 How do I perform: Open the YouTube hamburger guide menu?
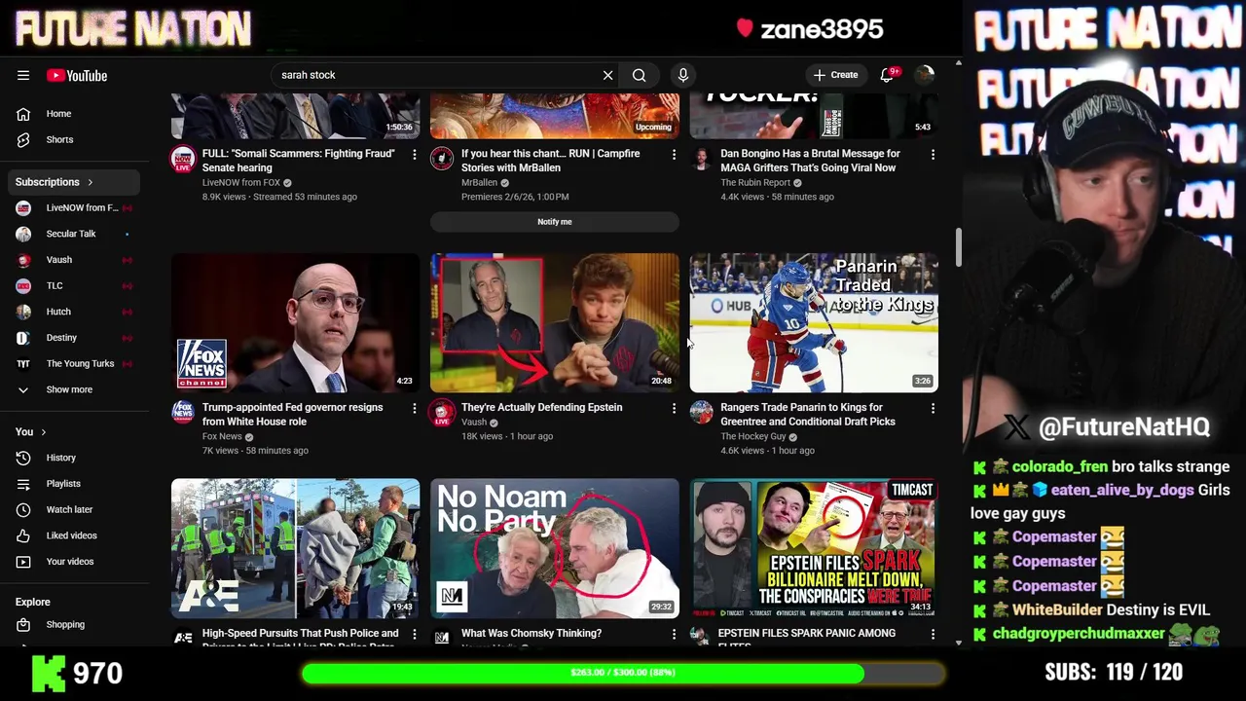[x=23, y=75]
